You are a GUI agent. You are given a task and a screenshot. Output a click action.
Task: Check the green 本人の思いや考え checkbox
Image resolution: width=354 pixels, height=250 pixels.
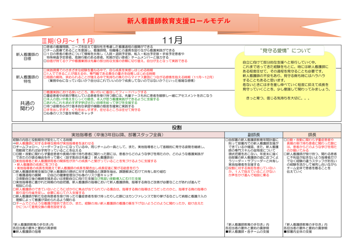point(45,99)
